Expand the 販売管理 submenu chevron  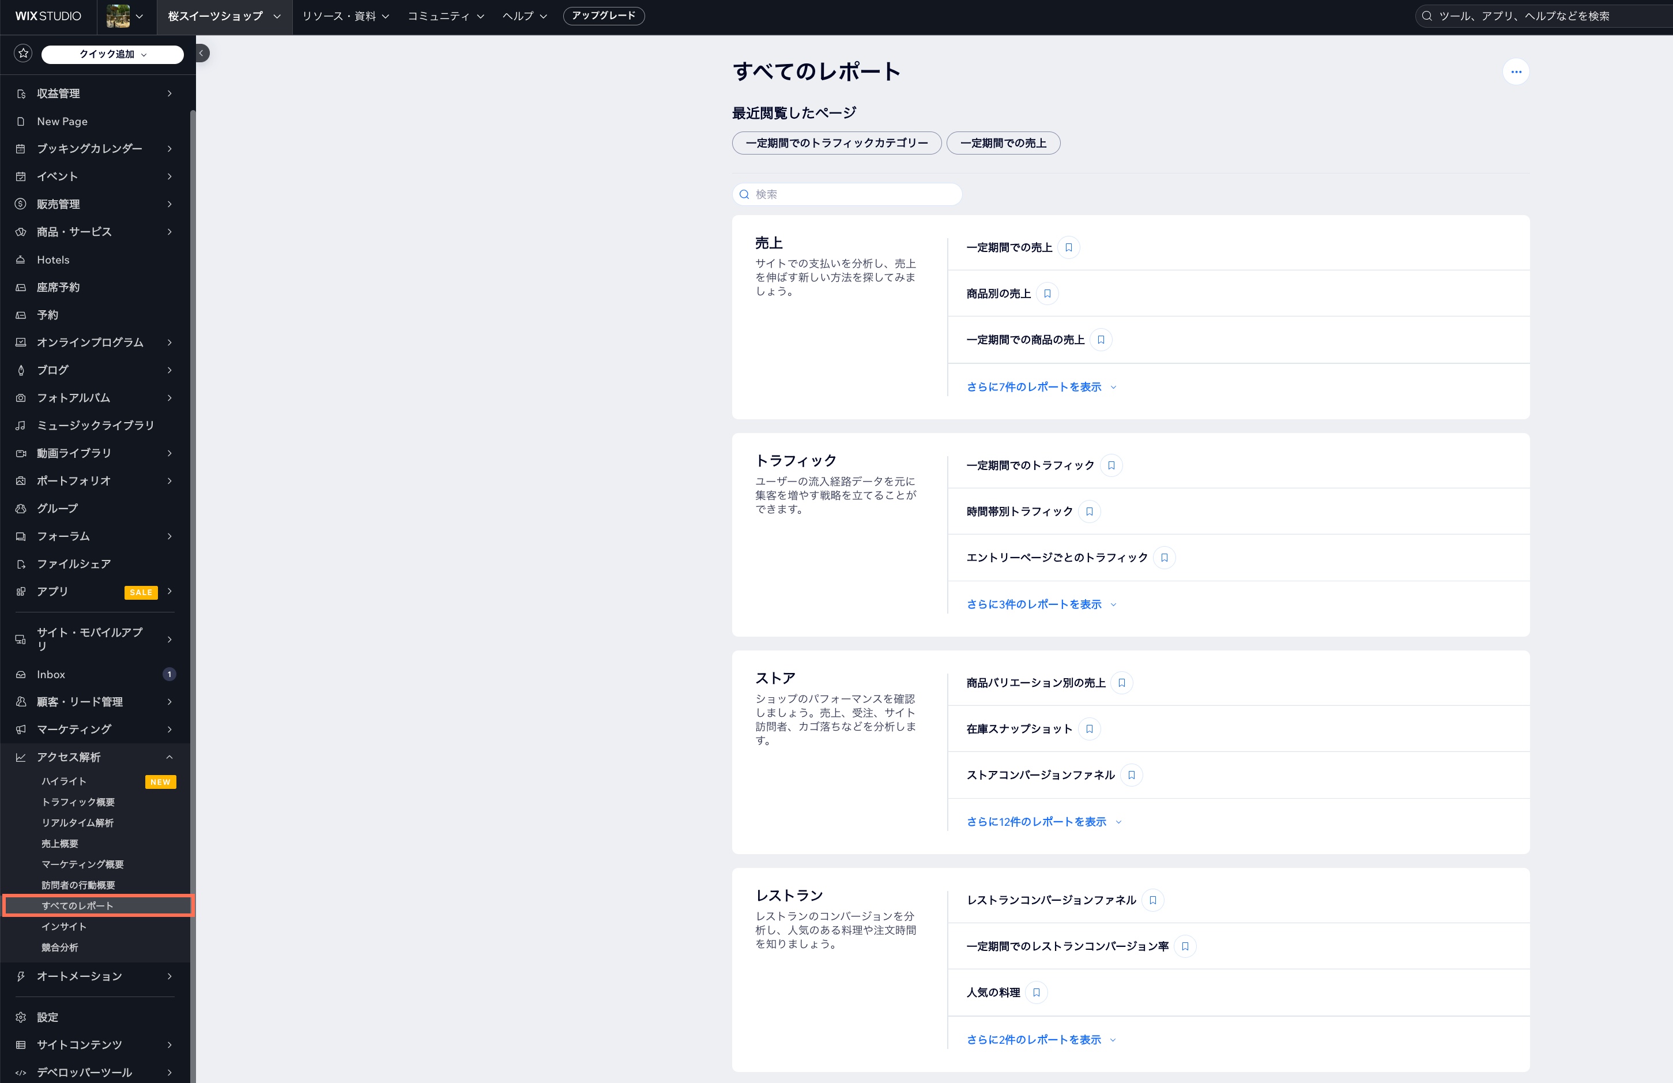pyautogui.click(x=169, y=204)
